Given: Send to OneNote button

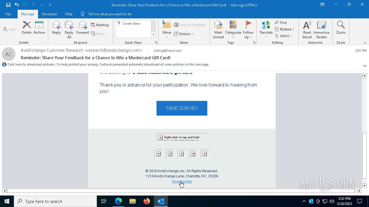Looking at the screenshot, I should (190, 25).
